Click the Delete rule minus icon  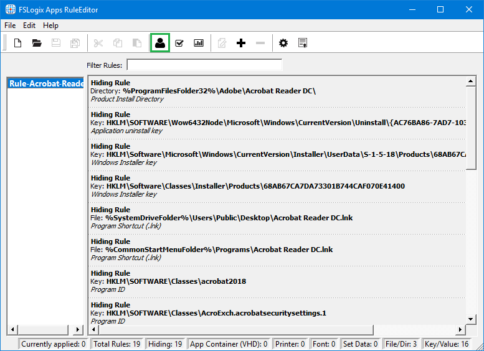tap(260, 43)
